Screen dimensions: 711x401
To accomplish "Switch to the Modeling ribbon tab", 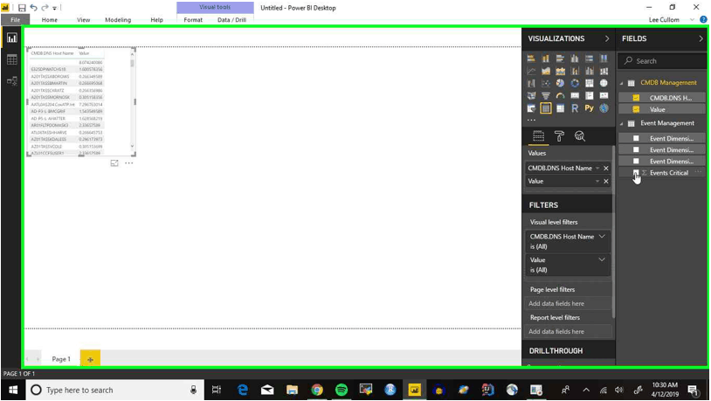I will pos(118,20).
